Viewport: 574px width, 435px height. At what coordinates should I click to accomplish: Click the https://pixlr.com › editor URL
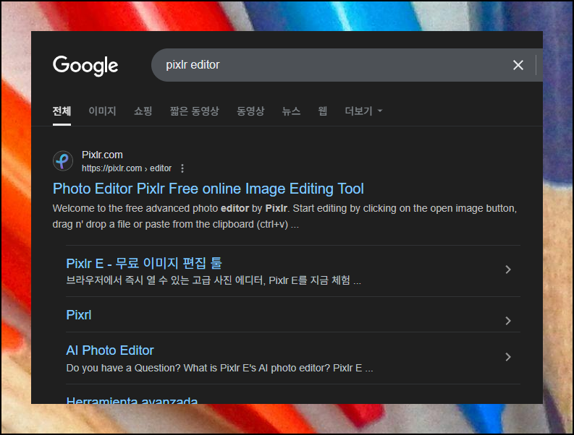[x=126, y=168]
